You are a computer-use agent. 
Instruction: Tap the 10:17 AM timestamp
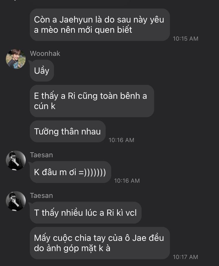coord(185,257)
